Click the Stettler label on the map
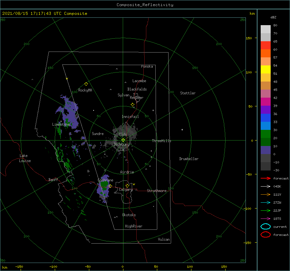This screenshot has width=290, height=271. point(188,93)
